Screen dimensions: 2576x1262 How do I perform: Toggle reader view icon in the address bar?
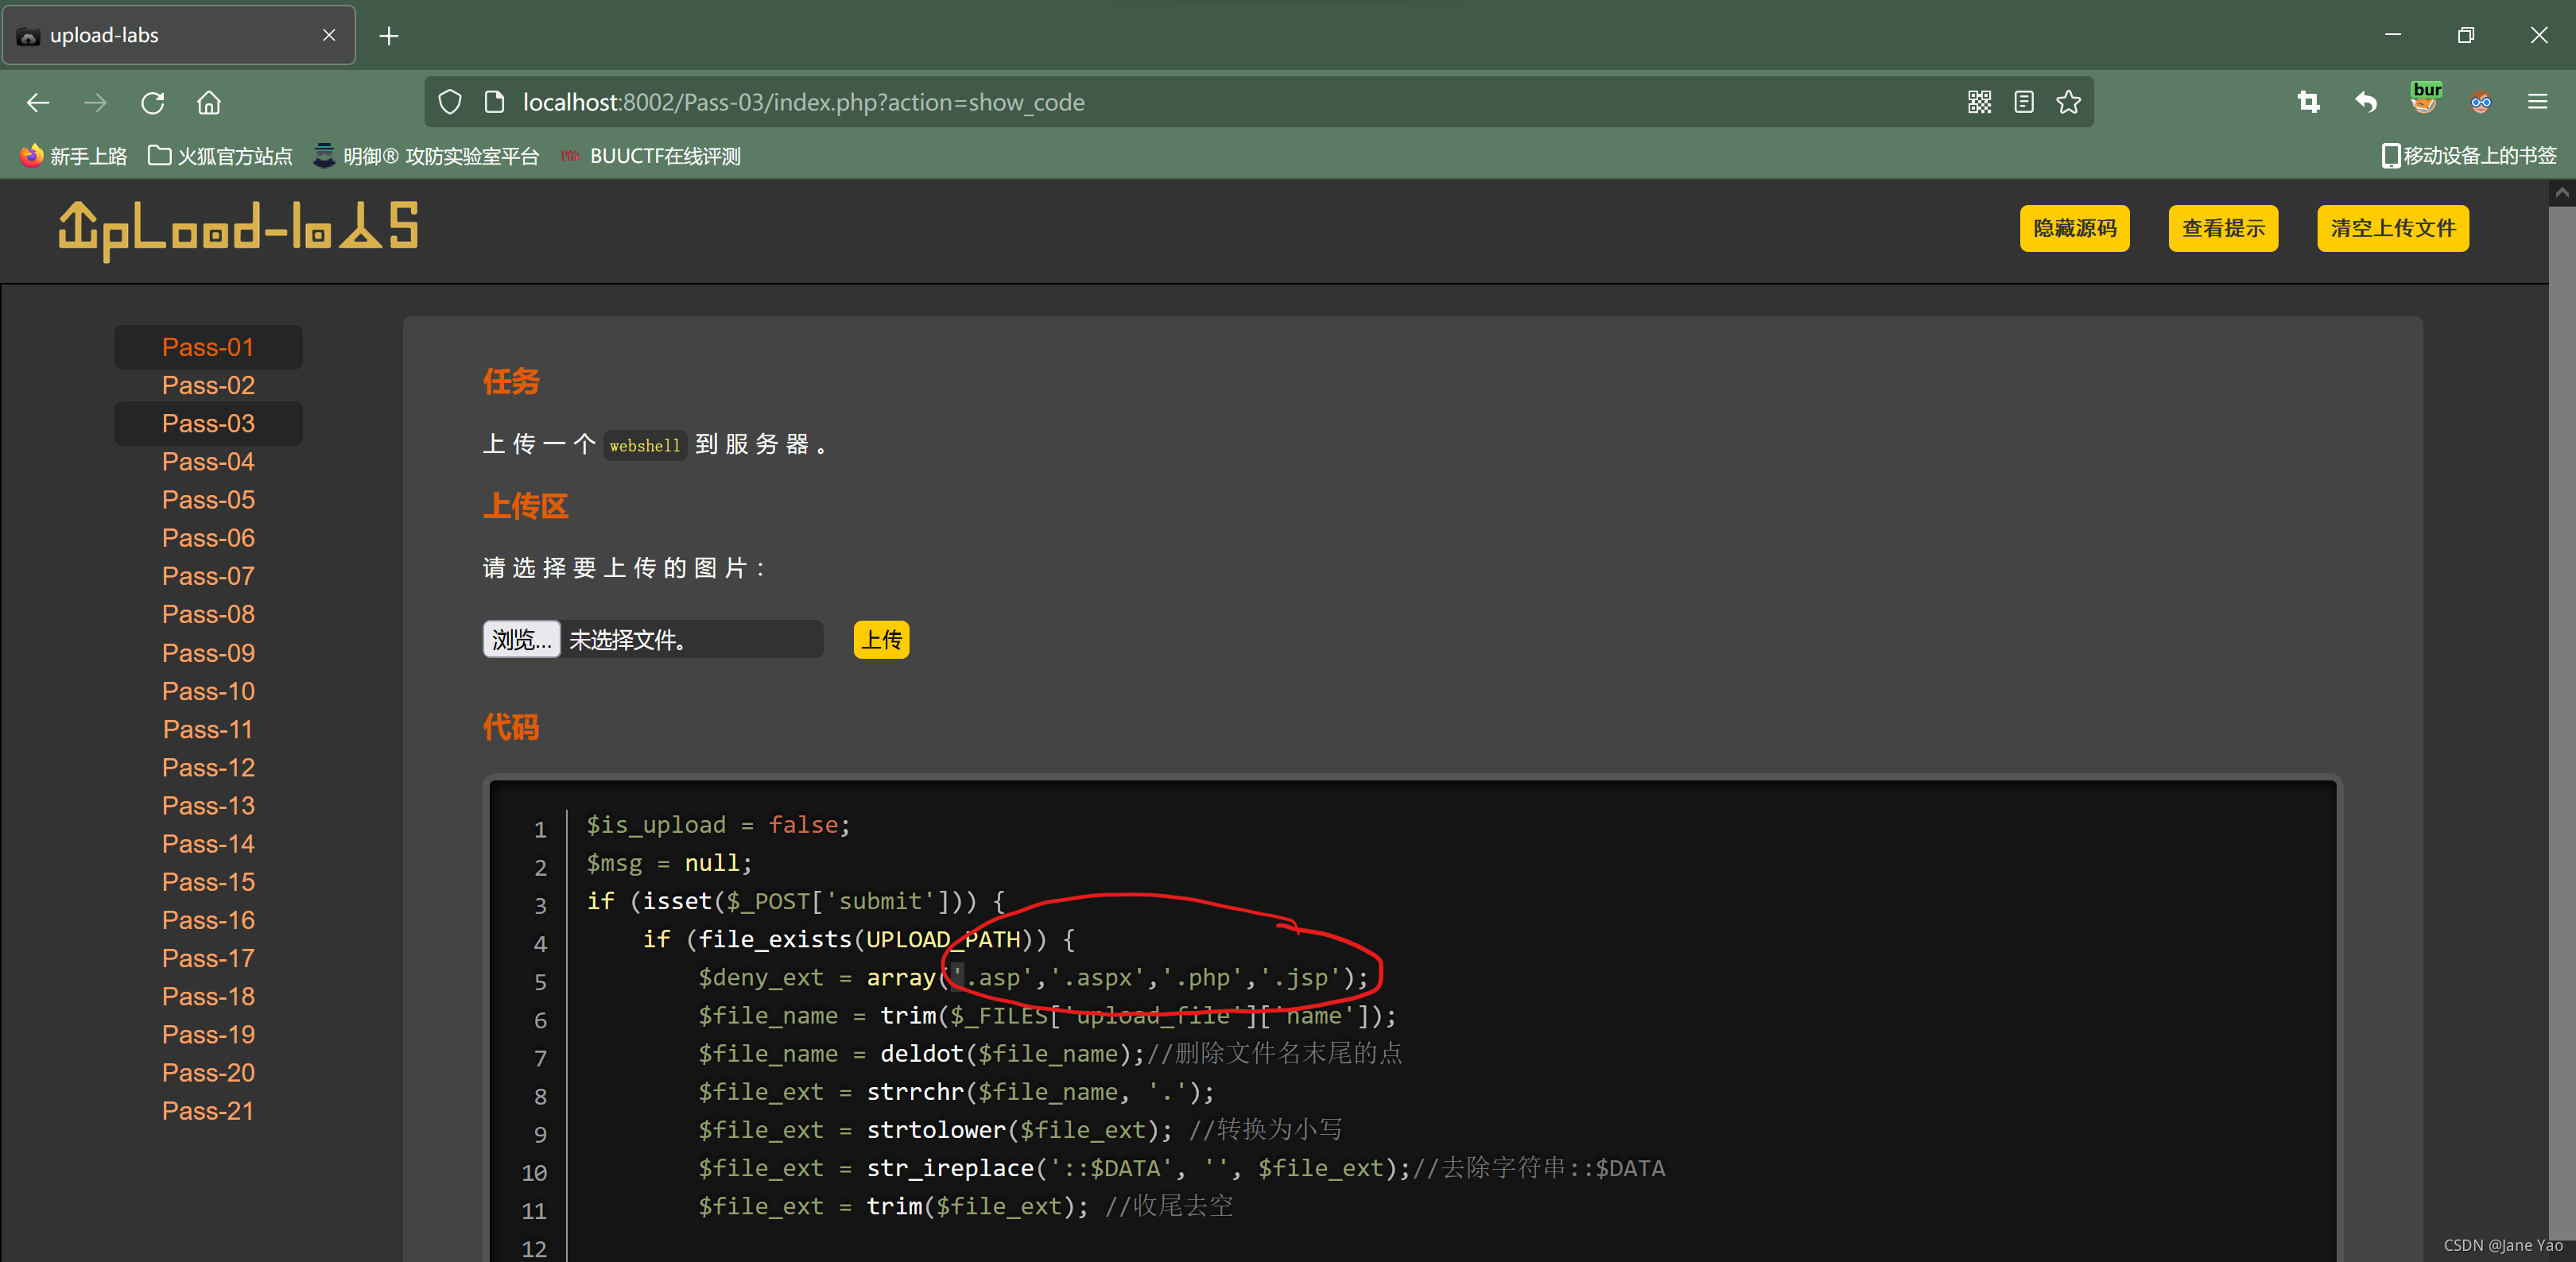click(x=2023, y=102)
